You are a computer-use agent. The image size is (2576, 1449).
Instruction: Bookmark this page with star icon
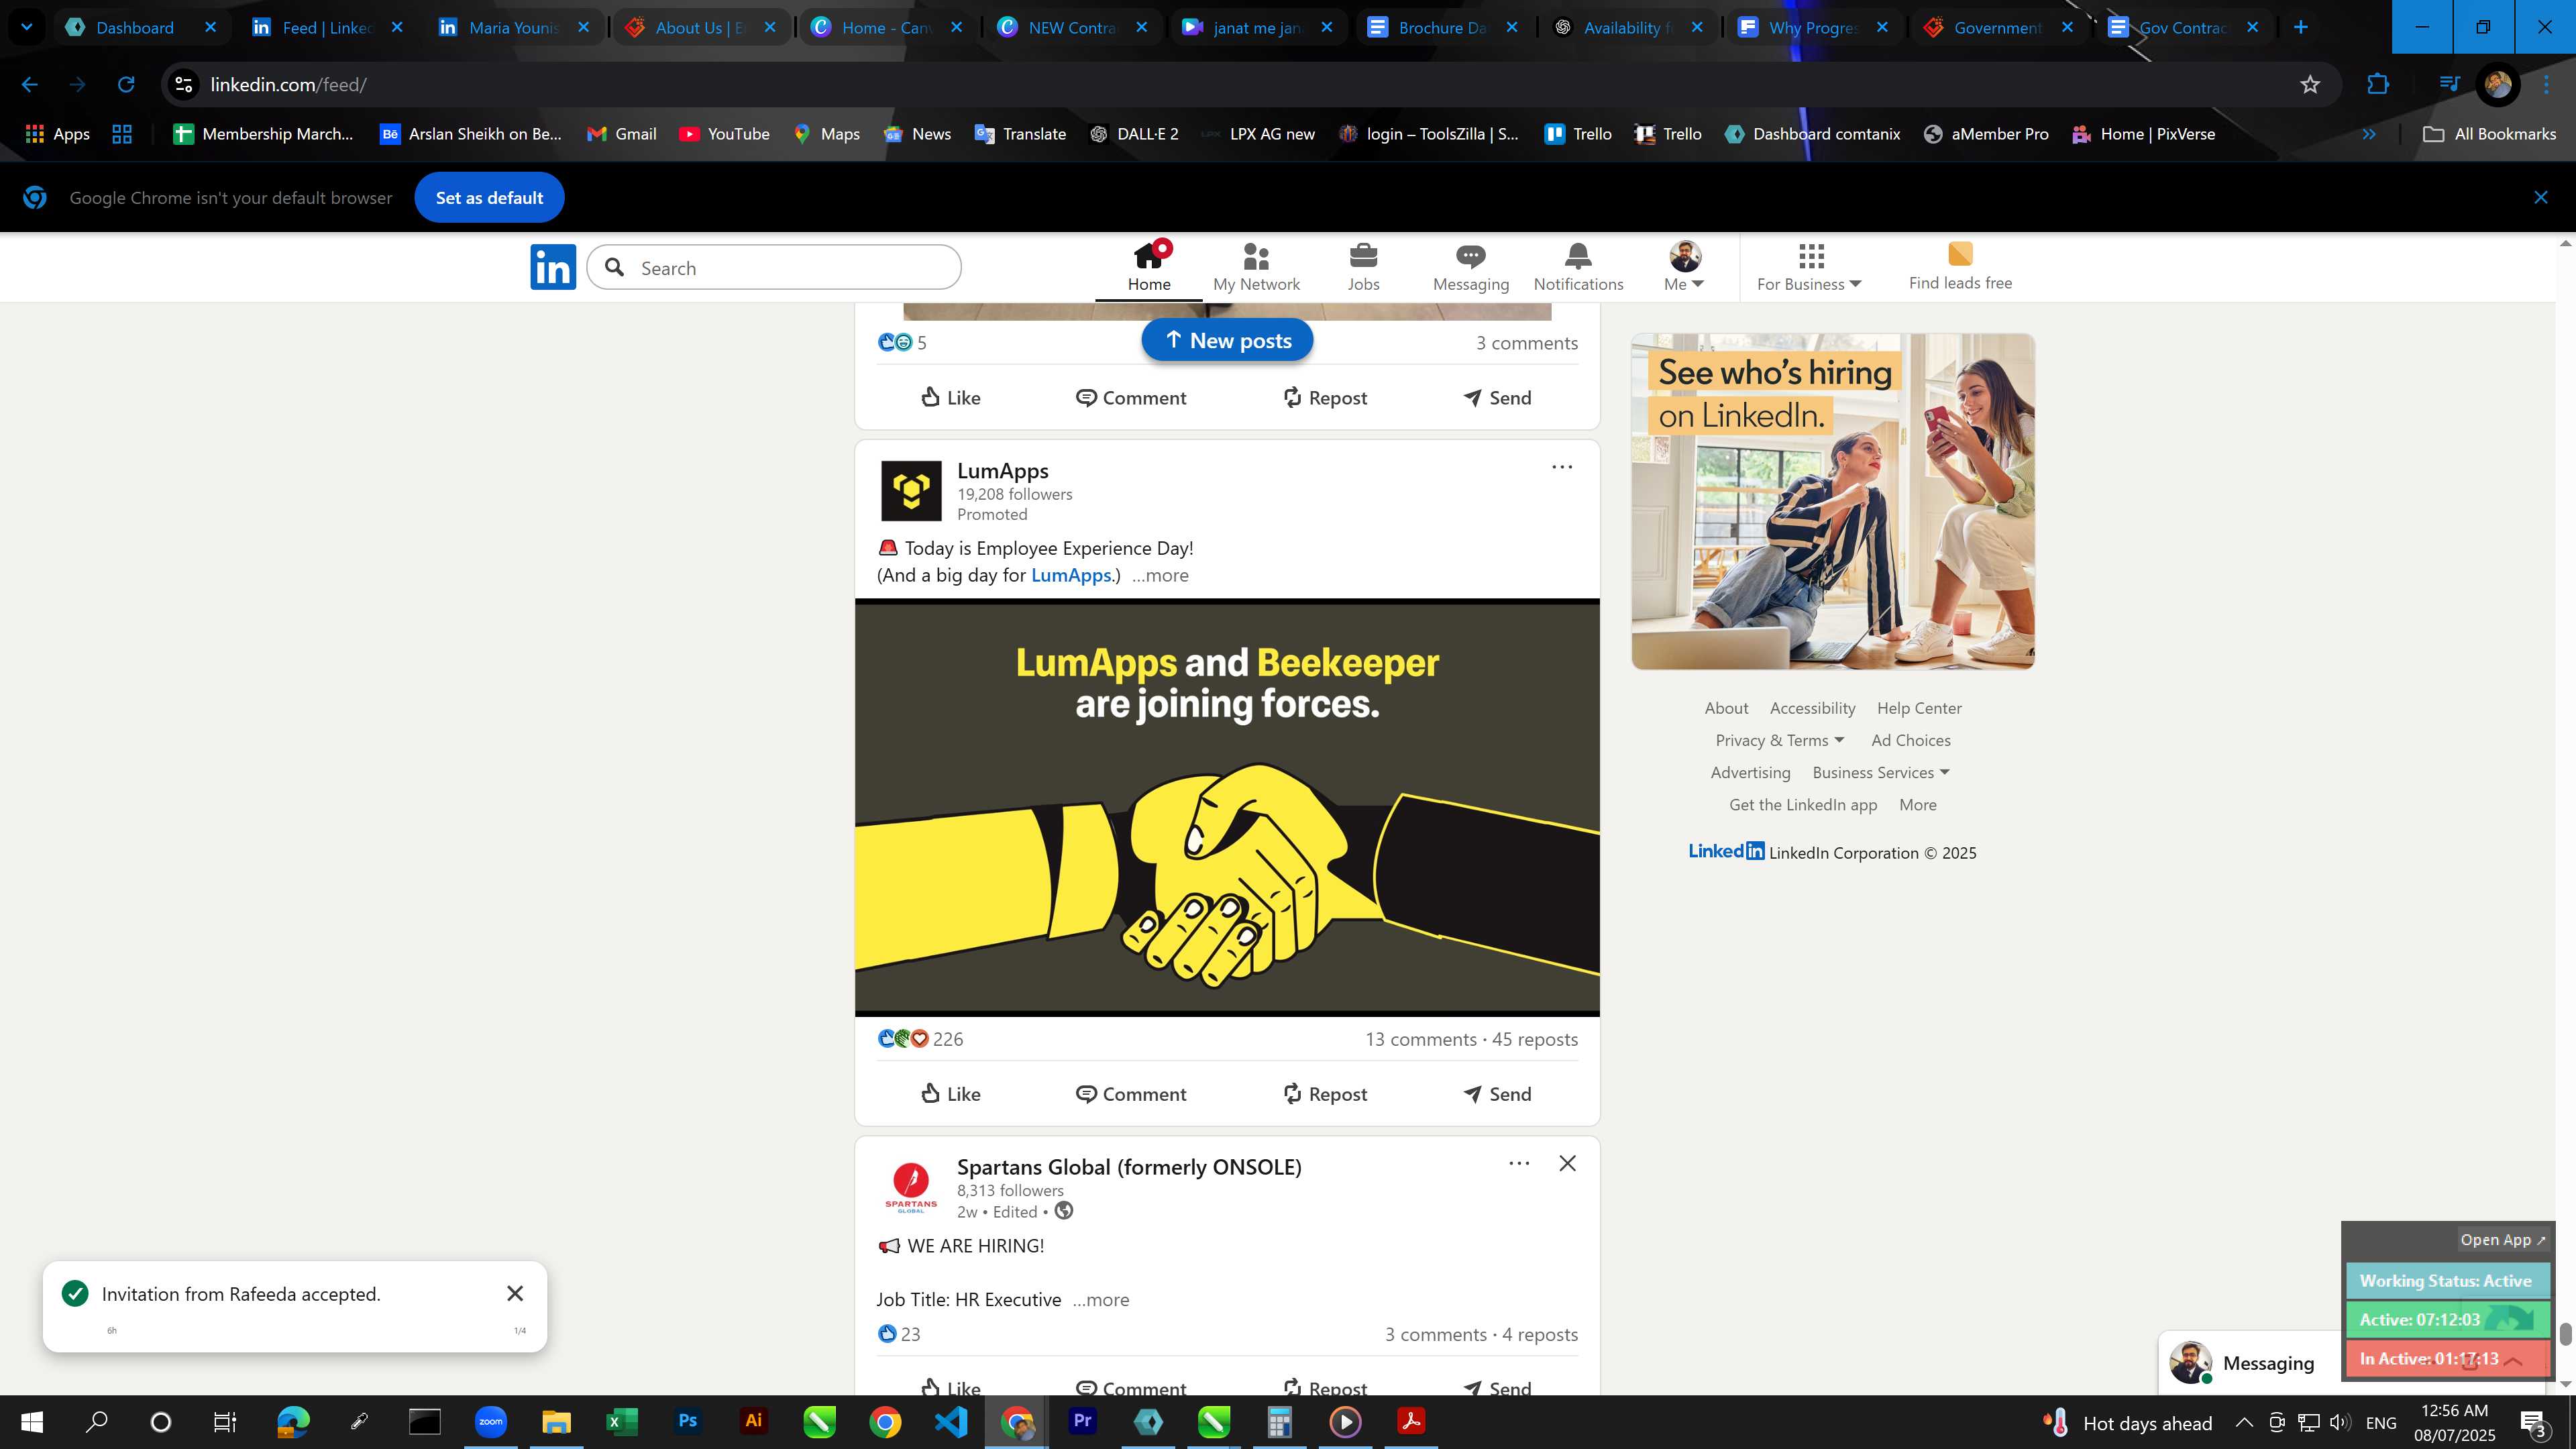2309,85
